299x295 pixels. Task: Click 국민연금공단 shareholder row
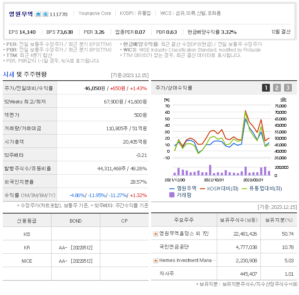(x=224, y=247)
